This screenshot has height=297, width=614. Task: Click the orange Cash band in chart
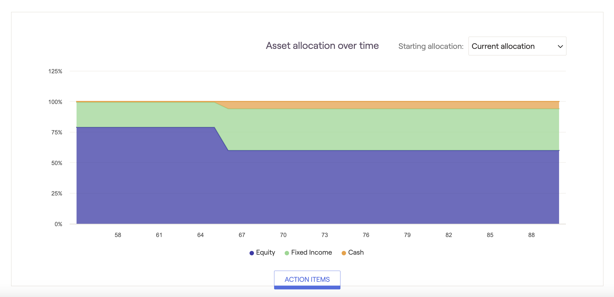click(381, 105)
